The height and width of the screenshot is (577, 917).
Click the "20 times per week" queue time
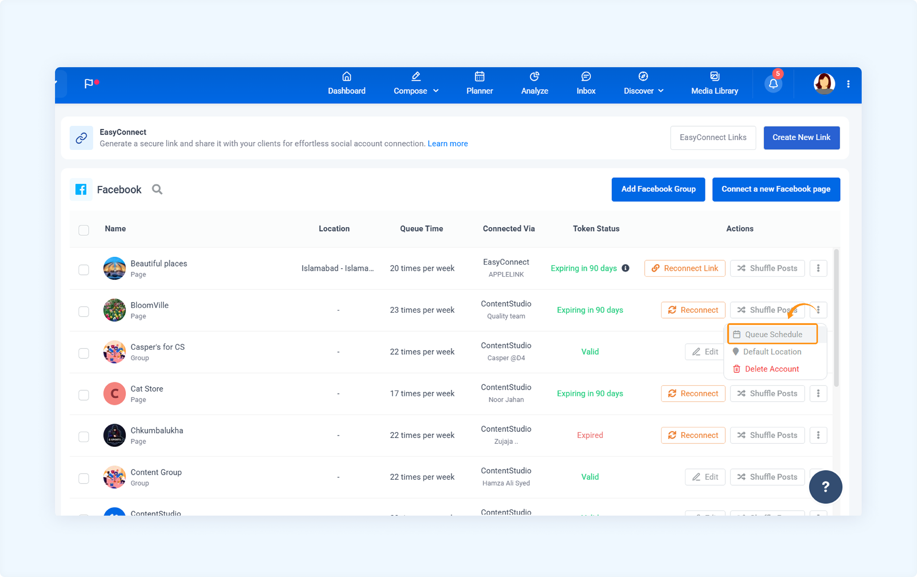click(x=422, y=268)
